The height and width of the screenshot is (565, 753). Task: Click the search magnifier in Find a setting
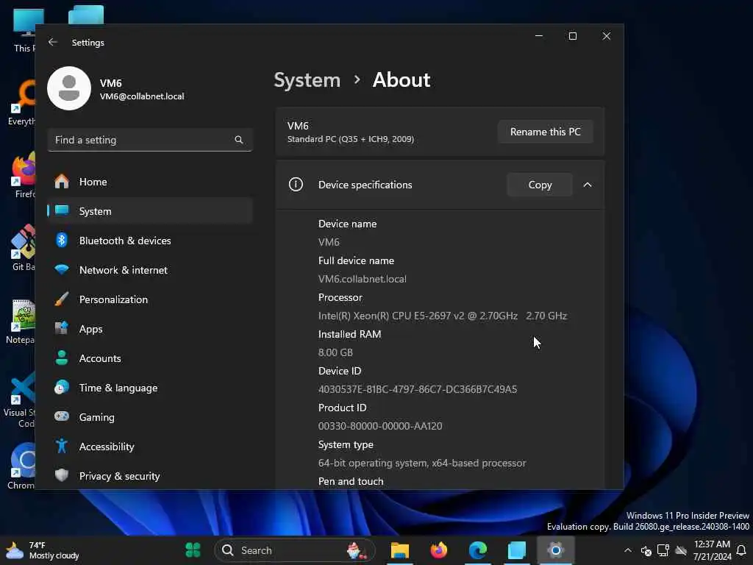pyautogui.click(x=239, y=140)
